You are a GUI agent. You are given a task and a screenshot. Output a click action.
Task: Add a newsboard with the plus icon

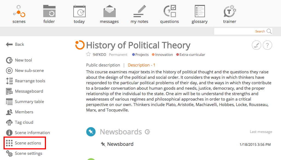point(147,132)
